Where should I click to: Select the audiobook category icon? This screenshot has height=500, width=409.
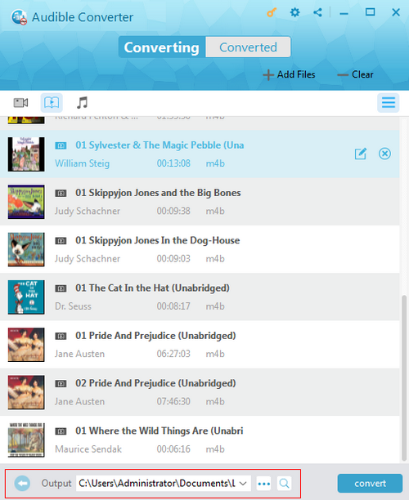[x=52, y=103]
